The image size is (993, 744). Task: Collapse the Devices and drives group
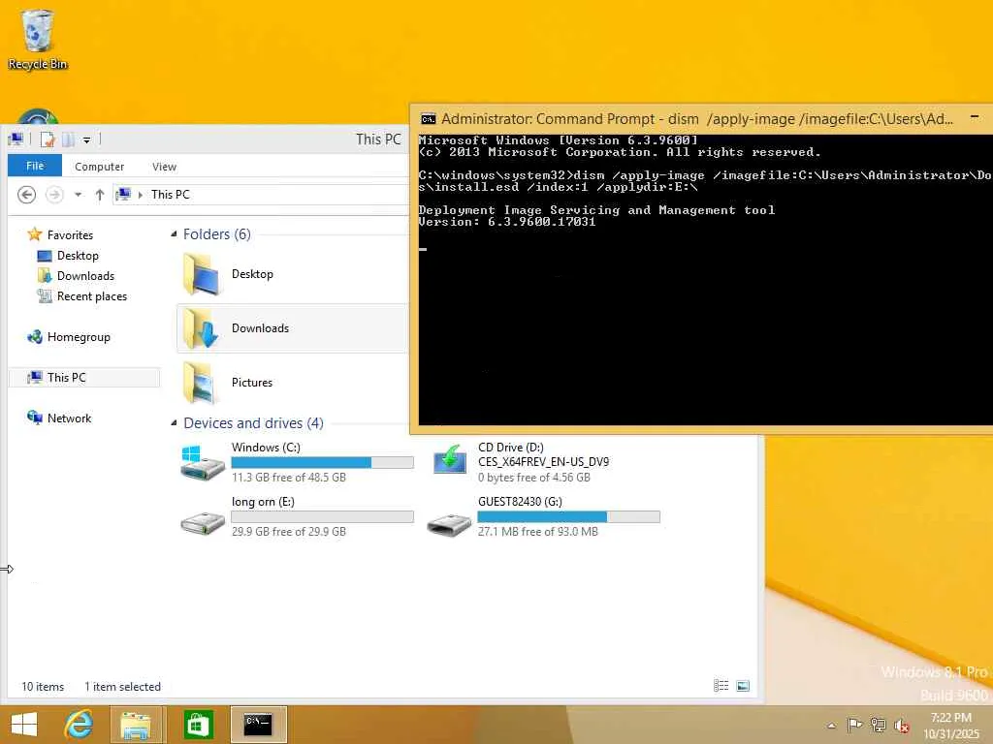point(174,422)
